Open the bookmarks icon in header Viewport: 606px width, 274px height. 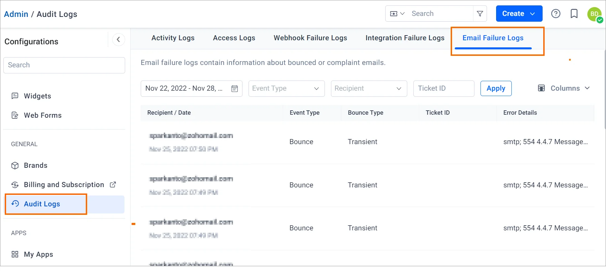click(574, 14)
